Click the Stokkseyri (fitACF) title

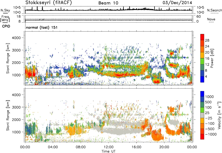[x=49, y=3]
